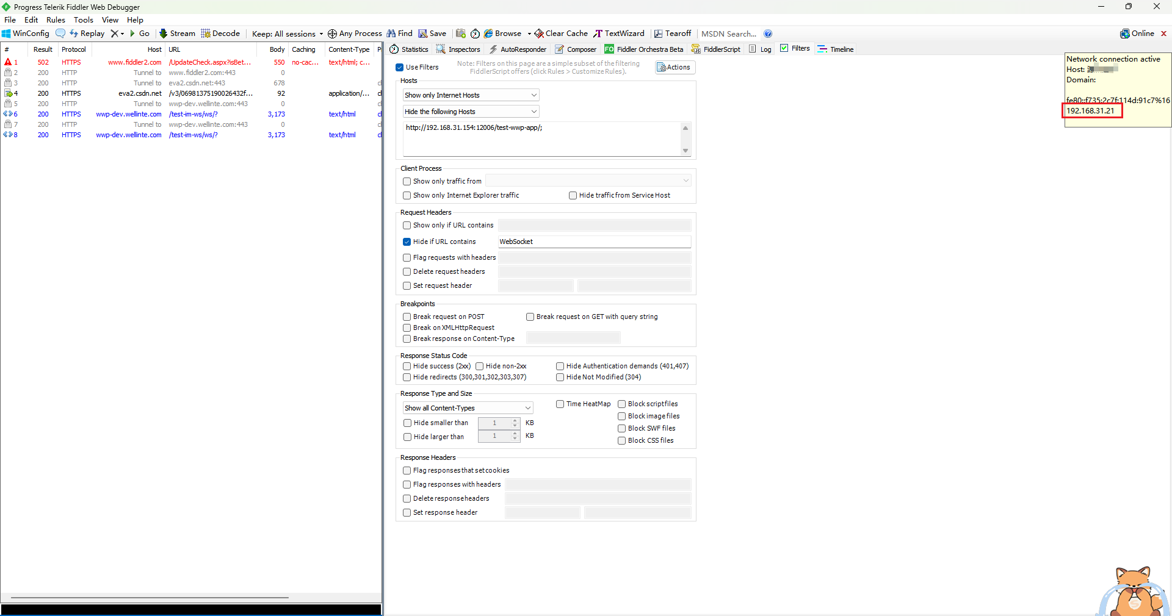Image resolution: width=1172 pixels, height=616 pixels.
Task: Click the MSDN Search box
Action: click(729, 34)
